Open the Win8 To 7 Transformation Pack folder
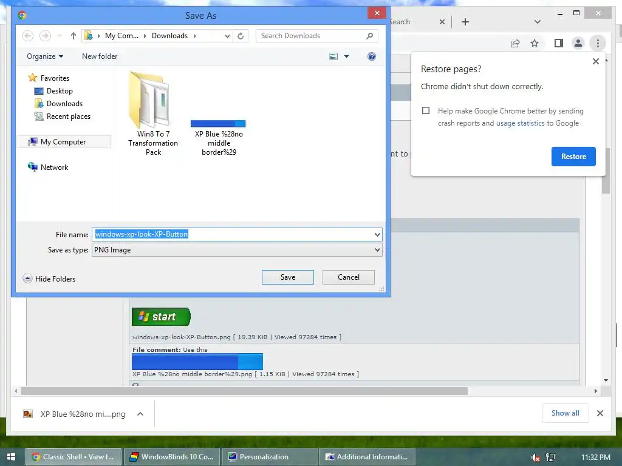The height and width of the screenshot is (466, 622). 152,113
